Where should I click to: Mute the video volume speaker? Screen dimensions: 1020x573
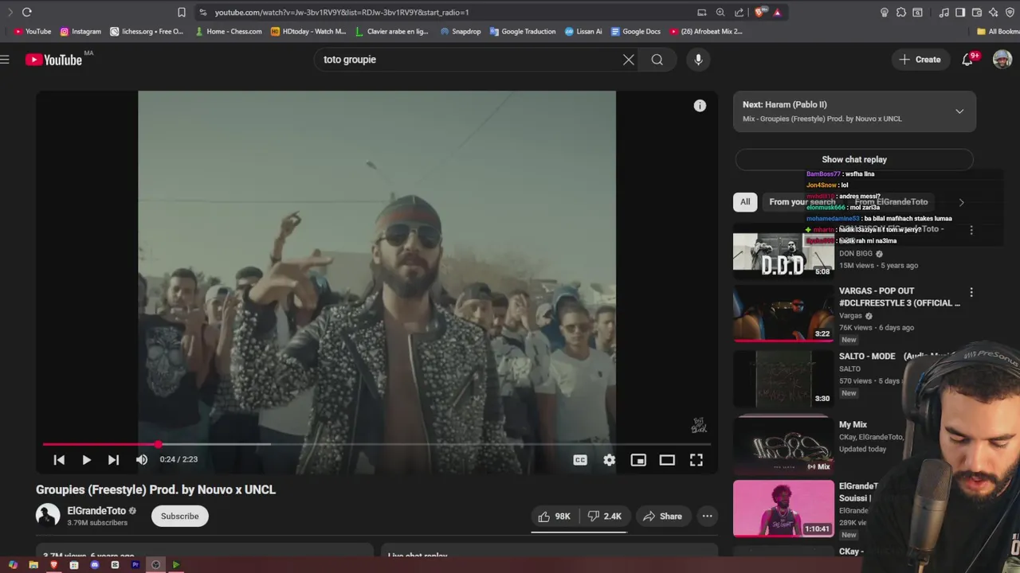coord(142,460)
